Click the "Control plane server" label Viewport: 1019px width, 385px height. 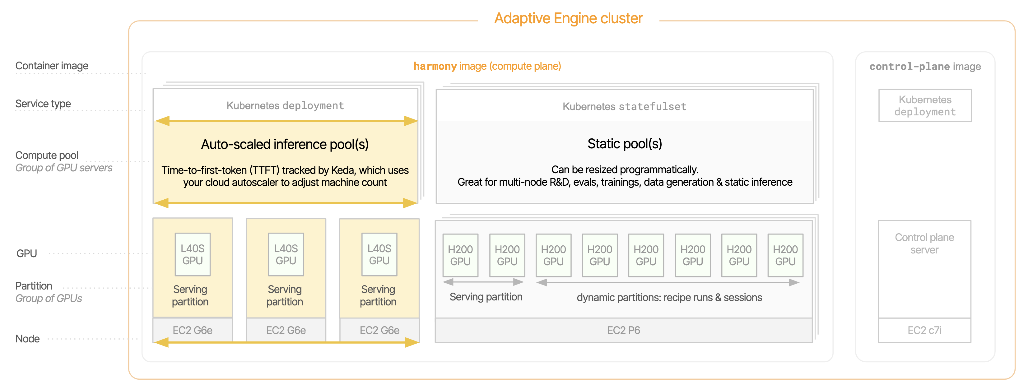pos(924,244)
